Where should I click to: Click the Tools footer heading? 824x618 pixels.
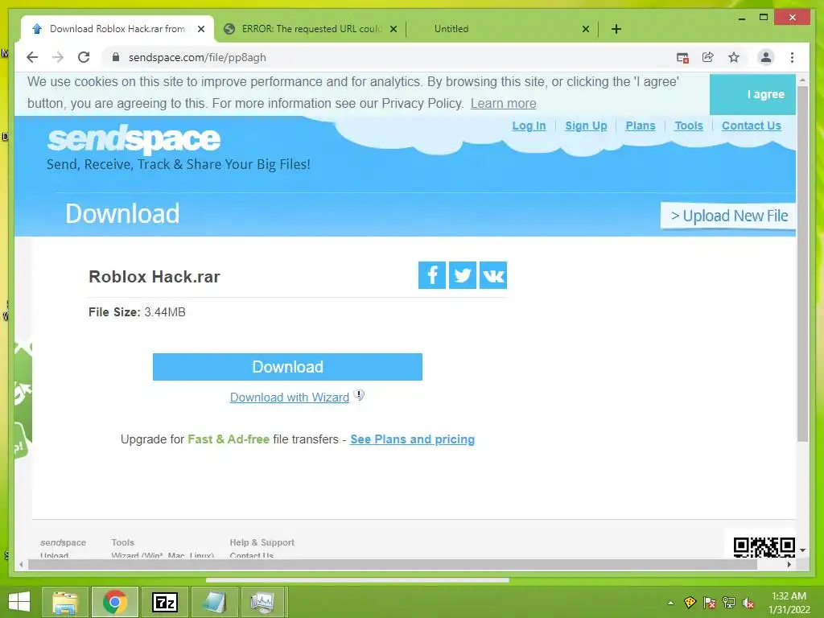click(x=122, y=542)
